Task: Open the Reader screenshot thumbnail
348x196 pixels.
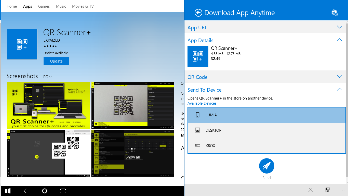Action: tap(48, 153)
